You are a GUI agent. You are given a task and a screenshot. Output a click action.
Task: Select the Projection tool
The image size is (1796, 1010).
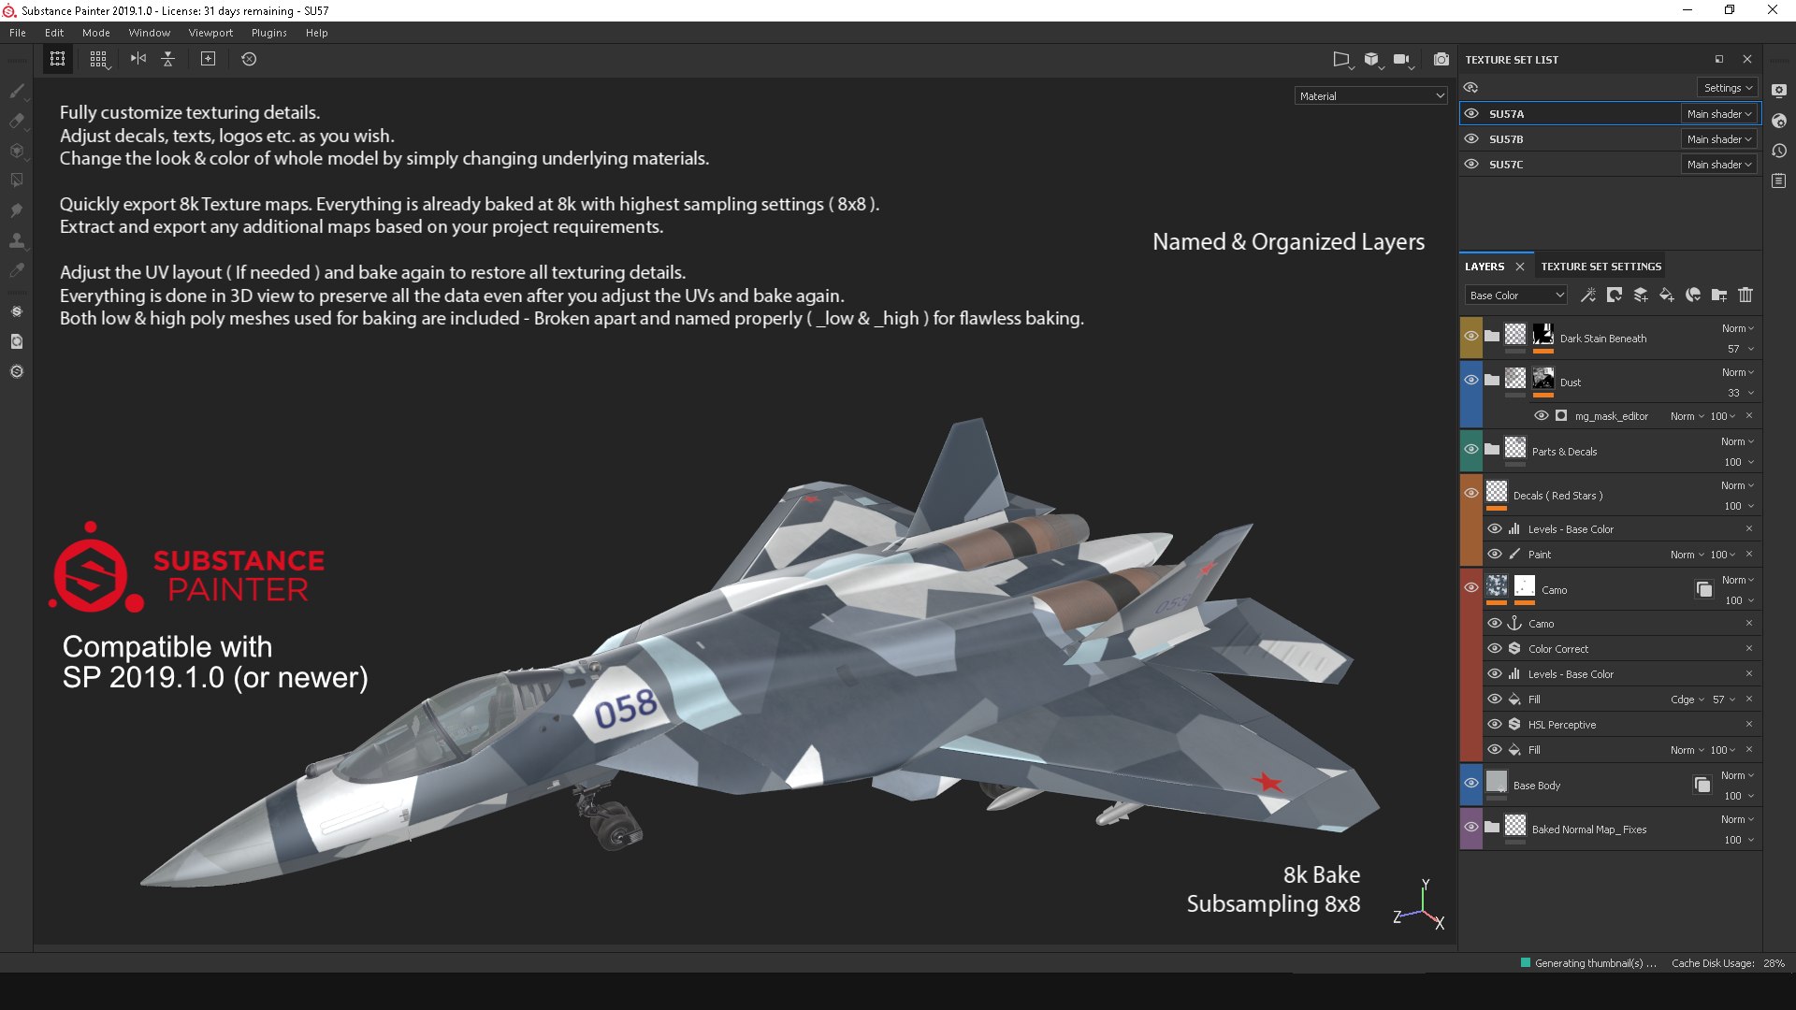[x=17, y=151]
